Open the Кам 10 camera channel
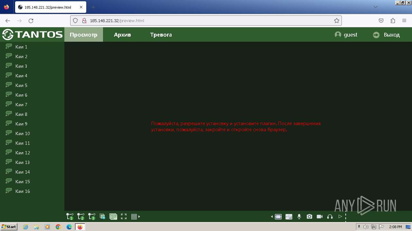 [23, 133]
